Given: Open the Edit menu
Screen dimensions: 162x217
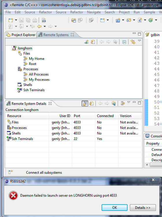Looking at the screenshot, I should 18,12.
